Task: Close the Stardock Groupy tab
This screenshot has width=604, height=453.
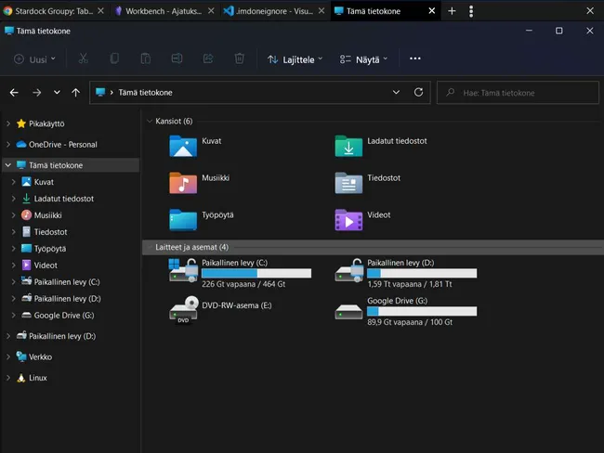Action: pos(101,11)
